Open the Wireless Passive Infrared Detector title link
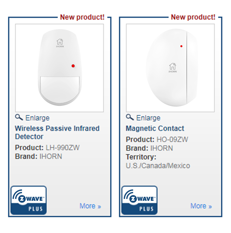 (57, 132)
